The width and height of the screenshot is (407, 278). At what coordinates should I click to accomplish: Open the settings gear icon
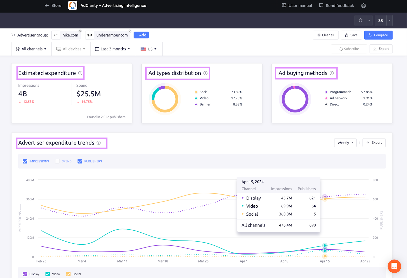pos(364,6)
